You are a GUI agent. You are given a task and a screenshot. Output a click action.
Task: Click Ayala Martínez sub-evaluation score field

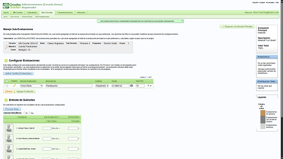[x=47, y=149]
